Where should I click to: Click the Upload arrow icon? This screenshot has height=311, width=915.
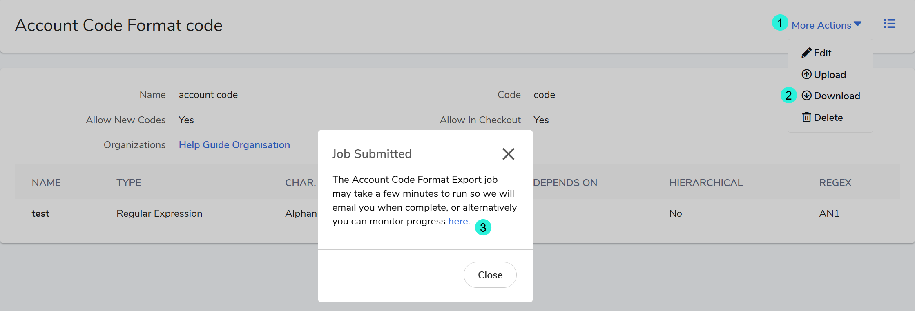tap(806, 74)
